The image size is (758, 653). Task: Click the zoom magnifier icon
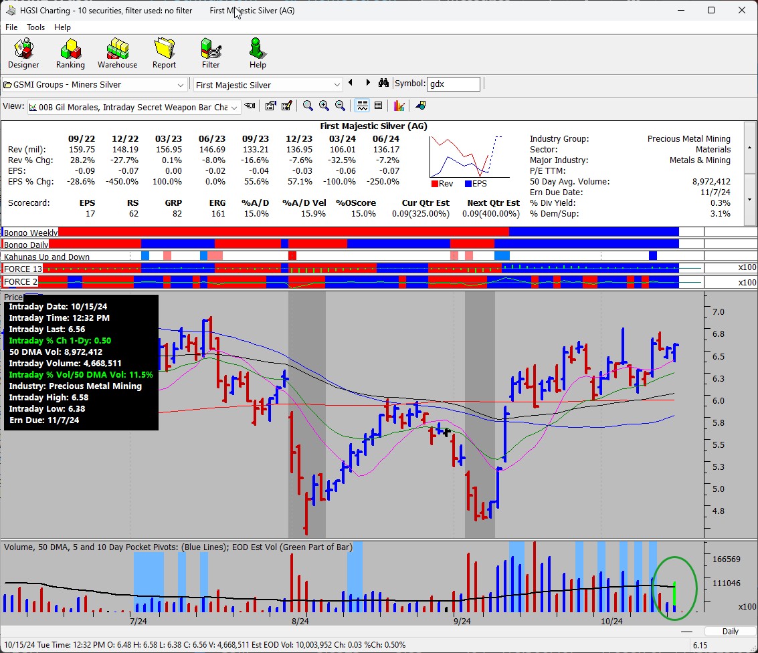click(x=308, y=106)
